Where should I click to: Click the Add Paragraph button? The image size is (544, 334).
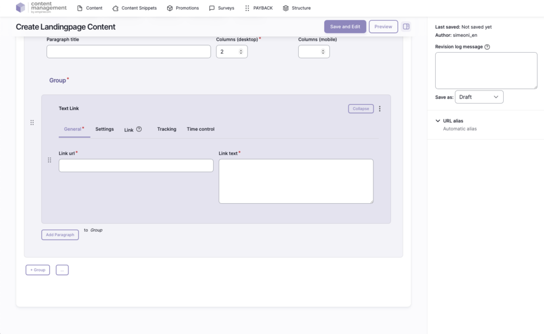(x=60, y=235)
